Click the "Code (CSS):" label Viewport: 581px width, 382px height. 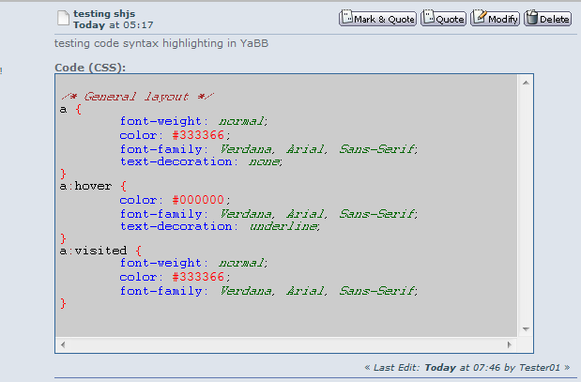click(90, 68)
